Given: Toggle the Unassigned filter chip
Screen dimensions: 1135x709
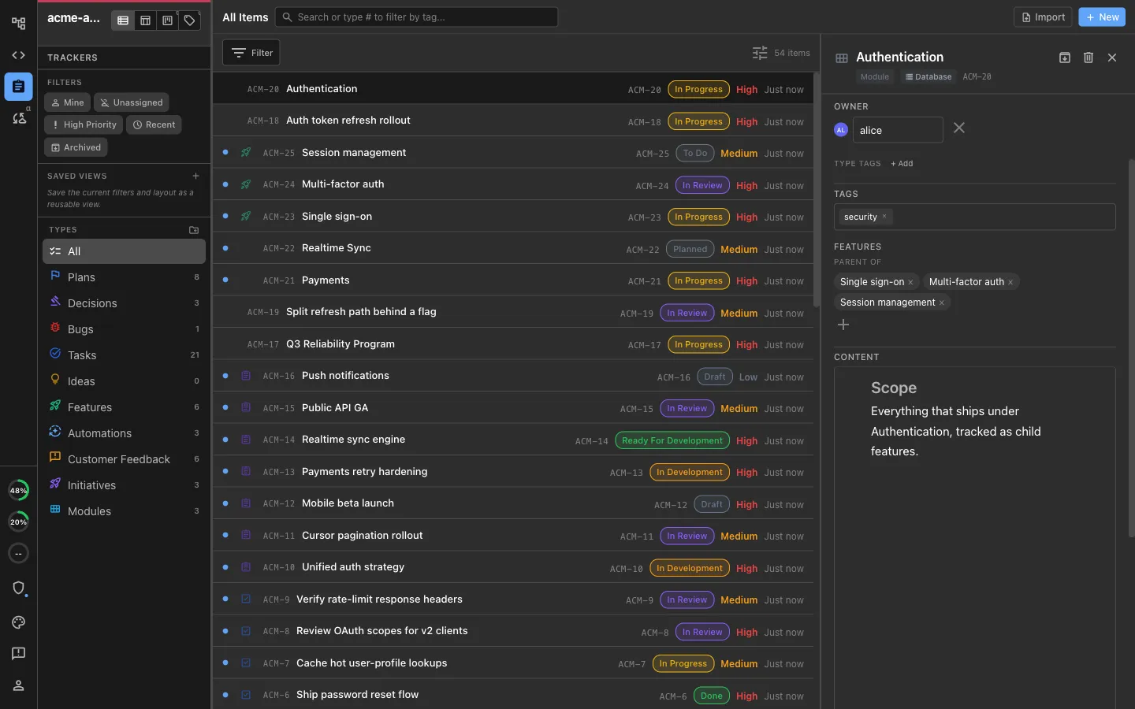Looking at the screenshot, I should [x=131, y=102].
